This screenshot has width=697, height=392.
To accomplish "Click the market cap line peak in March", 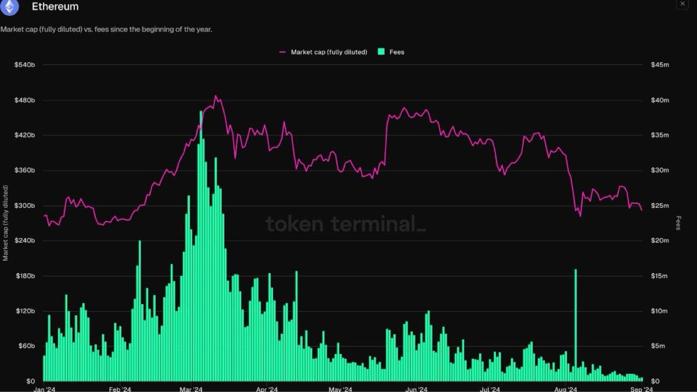I will [x=216, y=96].
